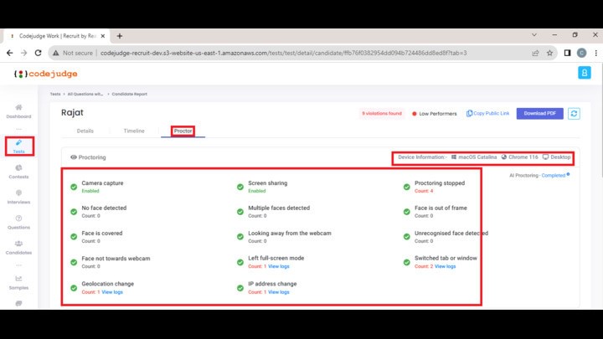The image size is (603, 339).
Task: Open a new browser tab
Action: pos(120,36)
